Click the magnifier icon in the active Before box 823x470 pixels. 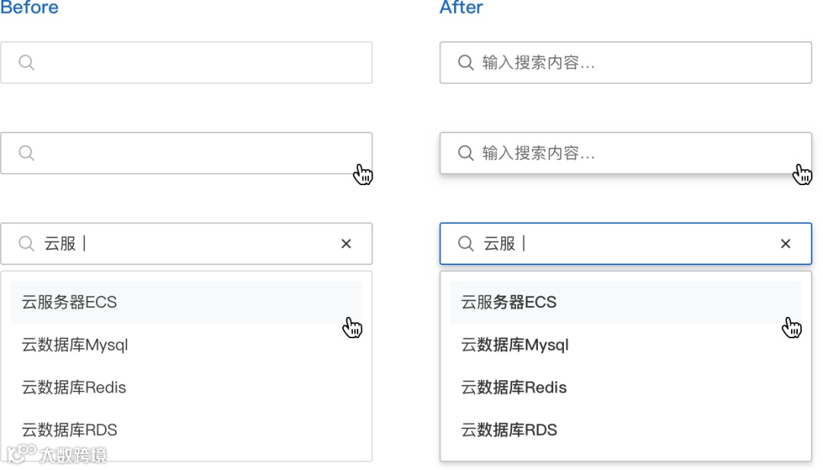coord(27,244)
